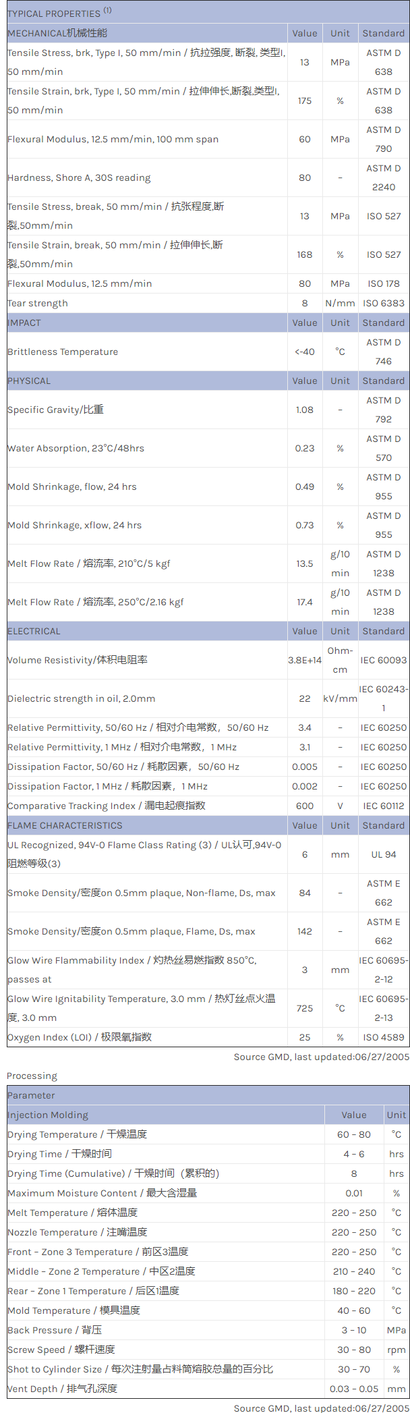Select the Brittleness Temperature row label
The width and height of the screenshot is (410, 1413).
[x=63, y=352]
